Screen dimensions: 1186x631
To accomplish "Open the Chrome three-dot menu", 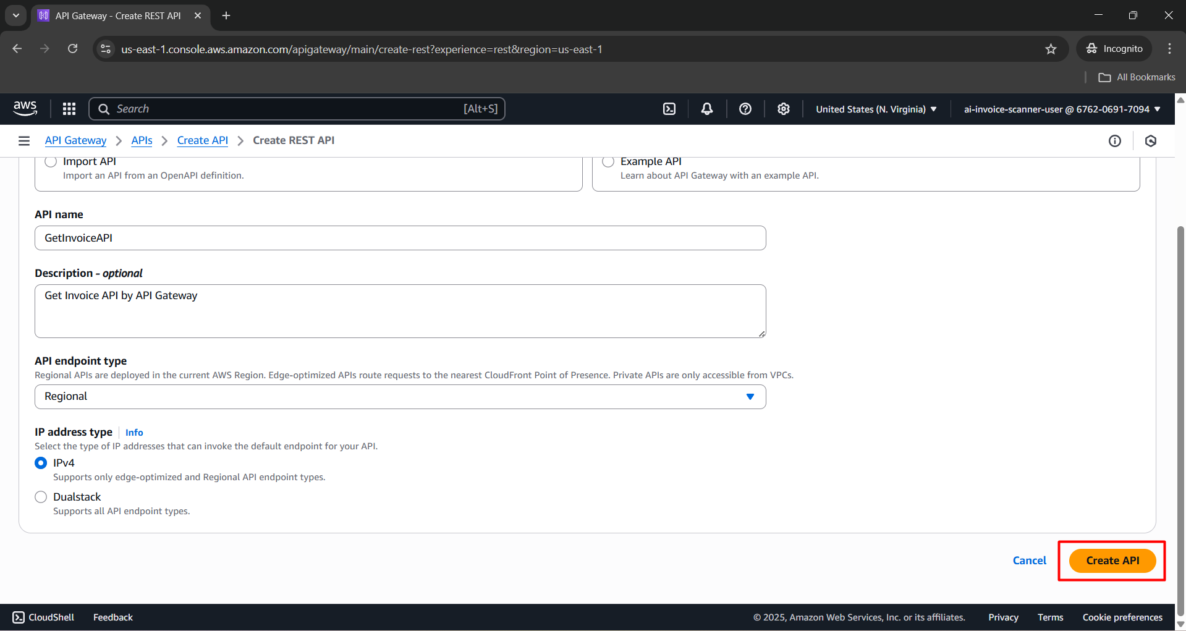I will (x=1169, y=48).
